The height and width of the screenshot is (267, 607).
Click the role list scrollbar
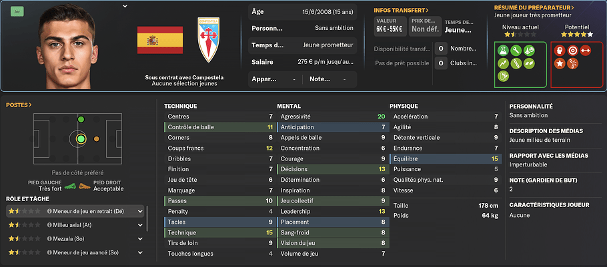click(147, 218)
